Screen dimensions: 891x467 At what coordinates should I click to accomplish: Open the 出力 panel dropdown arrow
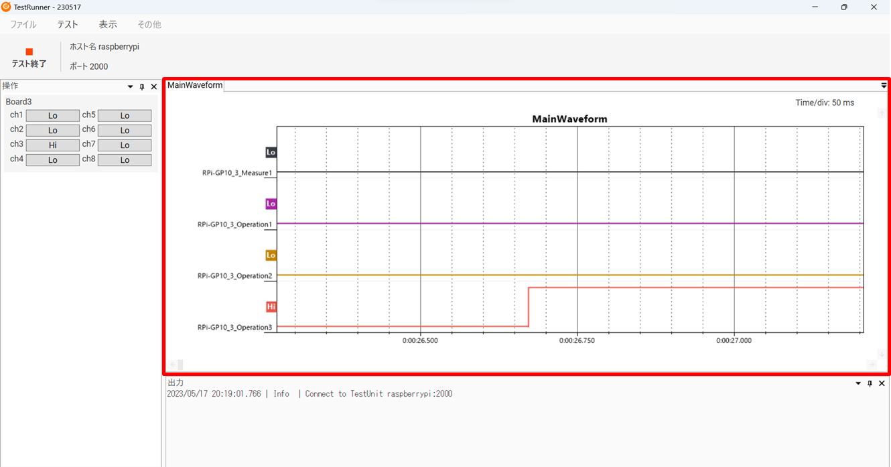coord(858,383)
